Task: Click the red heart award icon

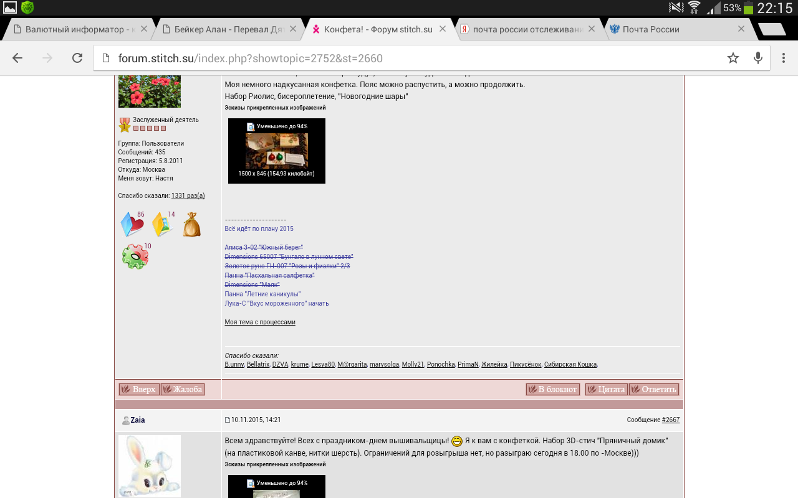Action: (x=132, y=225)
